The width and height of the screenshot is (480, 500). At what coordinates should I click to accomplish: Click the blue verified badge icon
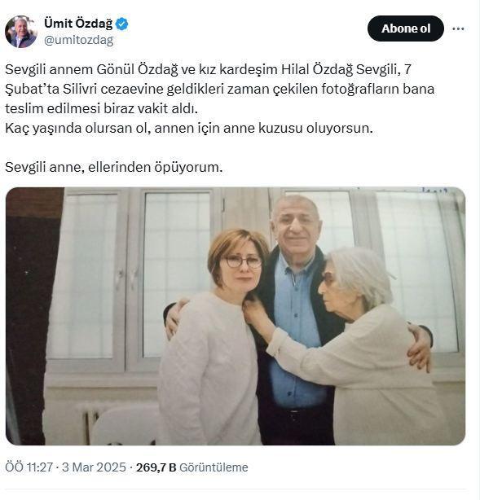click(122, 24)
